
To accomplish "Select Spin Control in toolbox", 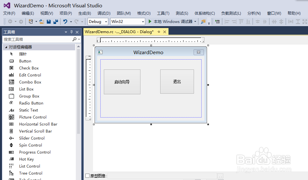I will (x=39, y=145).
